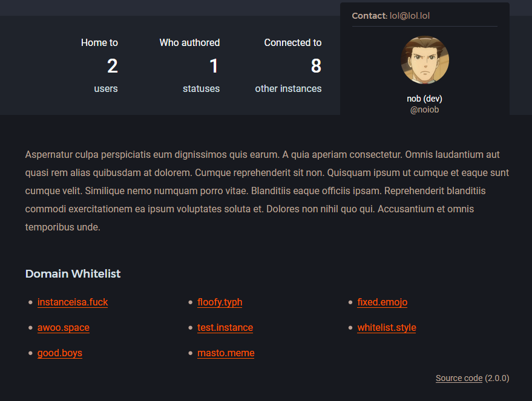Click the lol@lol.lol contact email
The height and width of the screenshot is (401, 532).
point(410,16)
